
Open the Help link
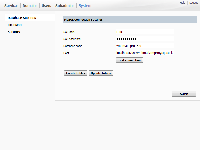point(183,3)
